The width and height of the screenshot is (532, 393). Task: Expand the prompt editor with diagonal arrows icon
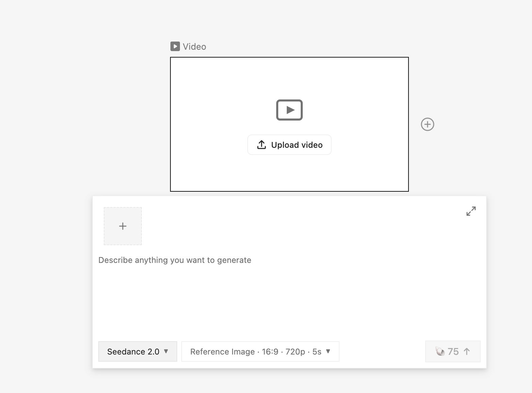[x=471, y=211]
